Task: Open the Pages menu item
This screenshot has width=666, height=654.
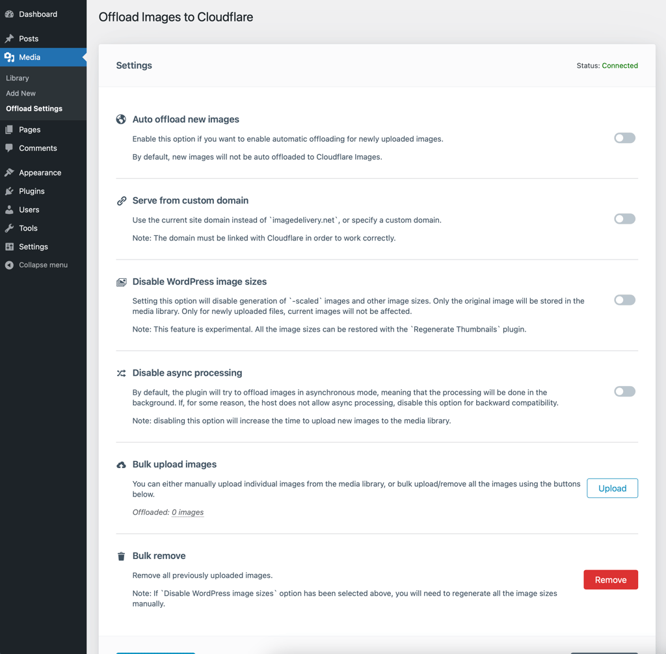Action: [44, 129]
